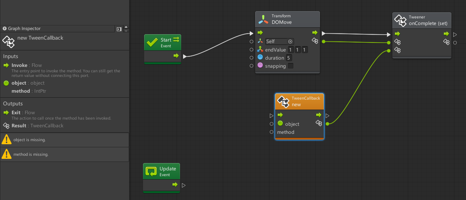This screenshot has height=200, width=466.
Task: Click the TweenCallback icon in Graph Inspector
Action: coord(8,41)
